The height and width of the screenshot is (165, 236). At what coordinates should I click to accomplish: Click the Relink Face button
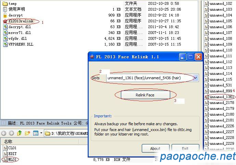145,95
